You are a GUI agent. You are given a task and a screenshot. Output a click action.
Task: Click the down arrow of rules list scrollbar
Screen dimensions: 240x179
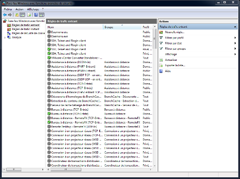click(155, 166)
